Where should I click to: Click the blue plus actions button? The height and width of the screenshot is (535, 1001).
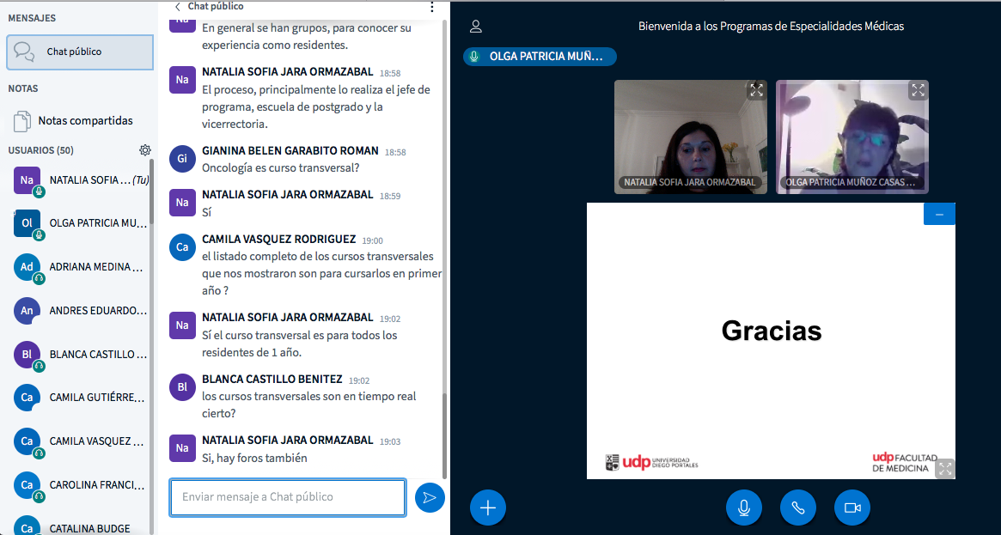487,508
